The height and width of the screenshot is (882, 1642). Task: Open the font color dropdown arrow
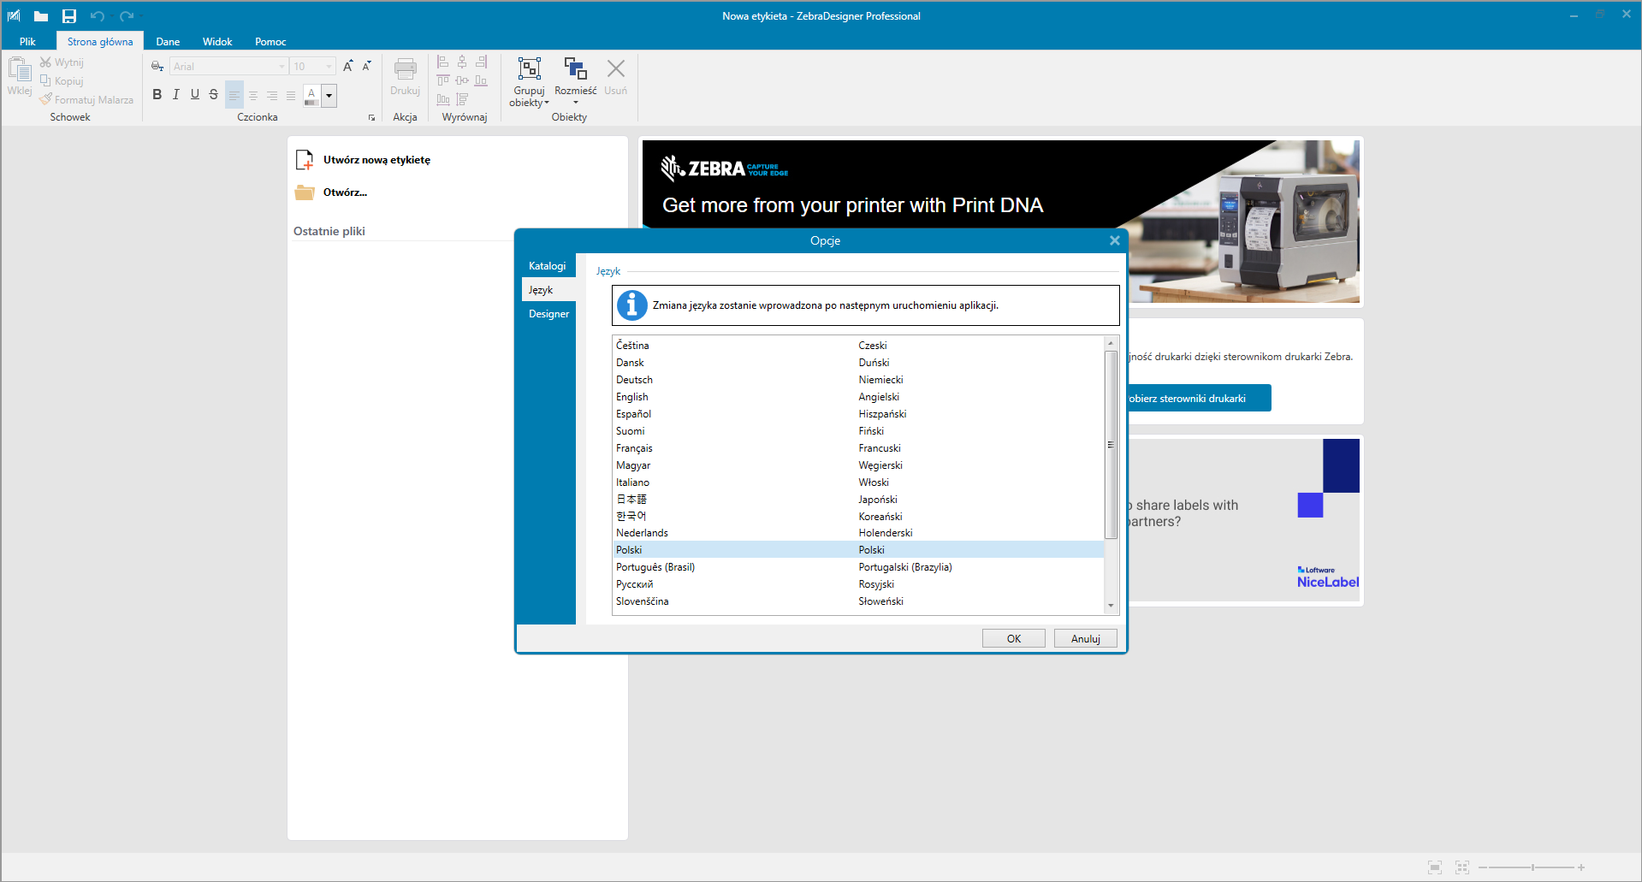point(329,95)
